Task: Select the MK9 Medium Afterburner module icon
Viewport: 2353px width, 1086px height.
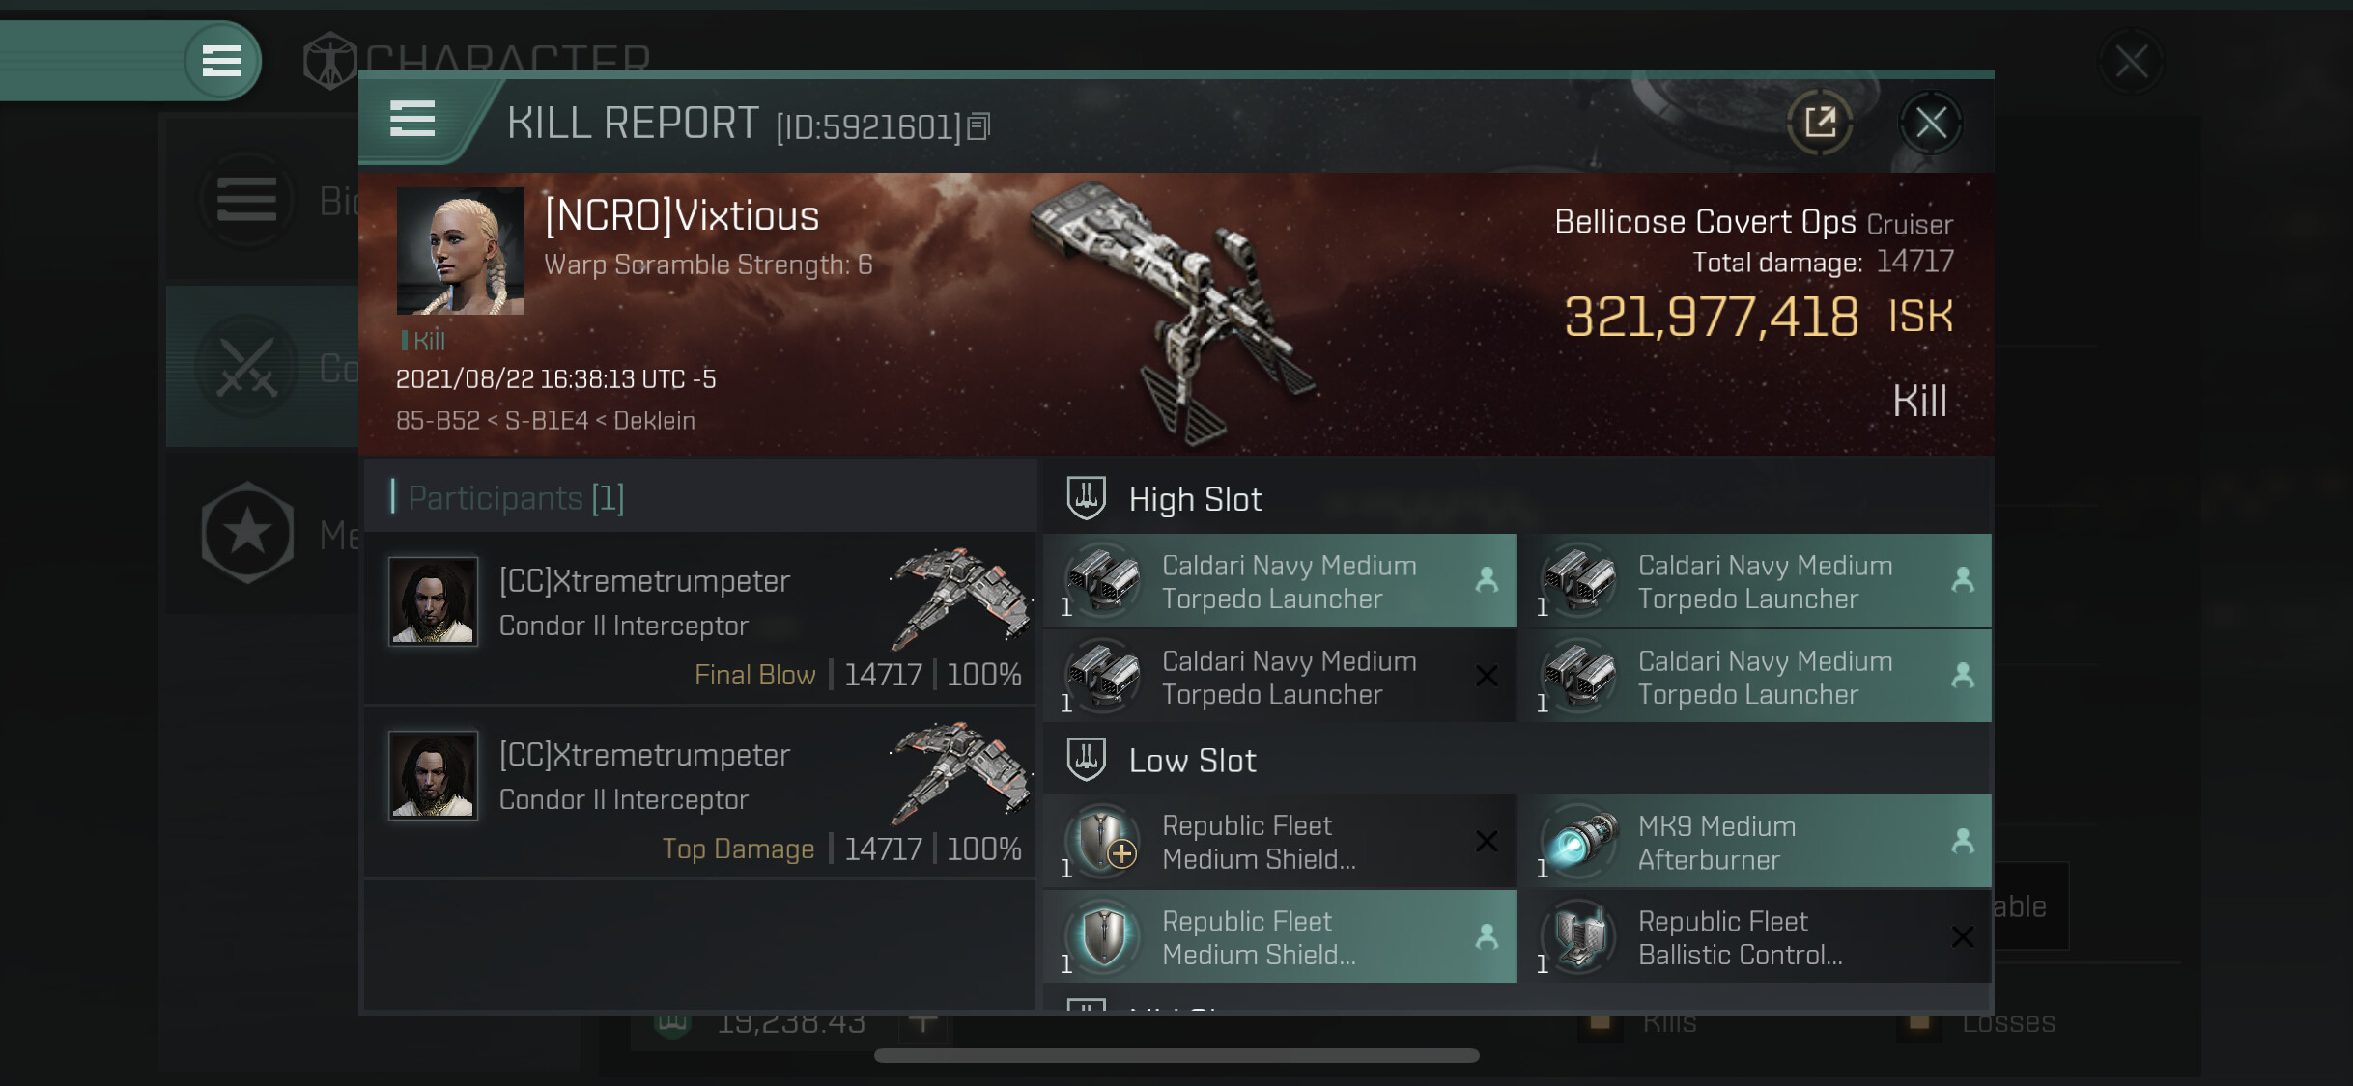Action: [x=1578, y=840]
